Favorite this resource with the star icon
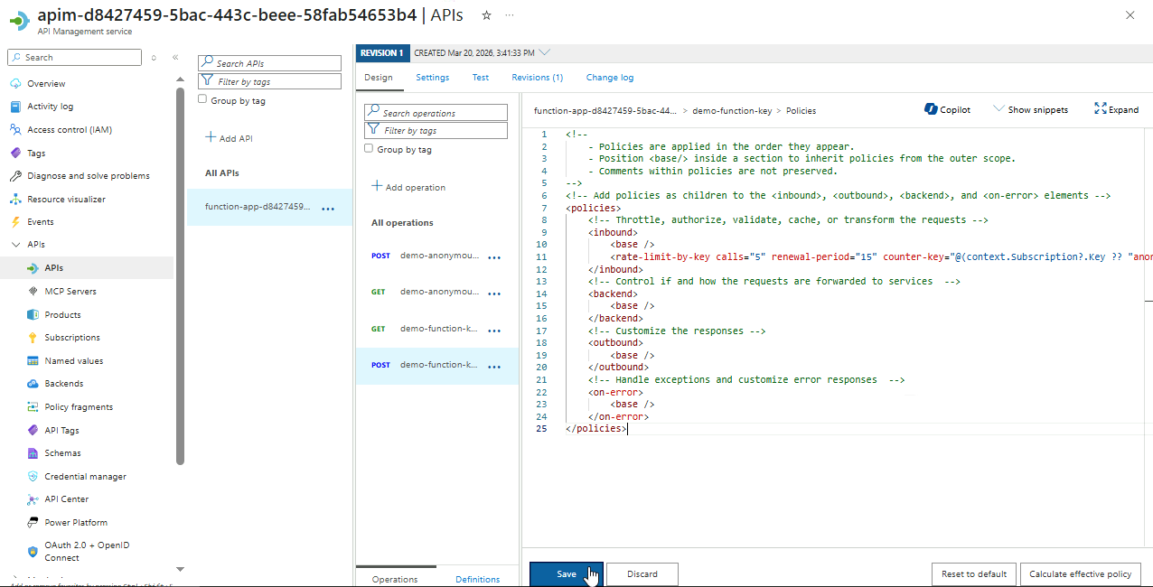 (487, 15)
